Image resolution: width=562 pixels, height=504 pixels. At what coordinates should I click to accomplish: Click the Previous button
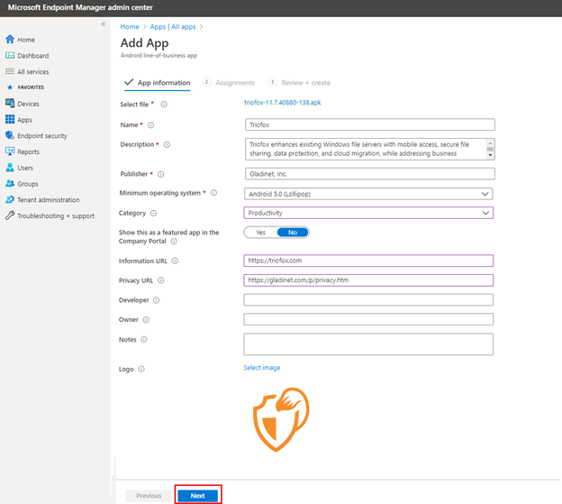(x=149, y=495)
